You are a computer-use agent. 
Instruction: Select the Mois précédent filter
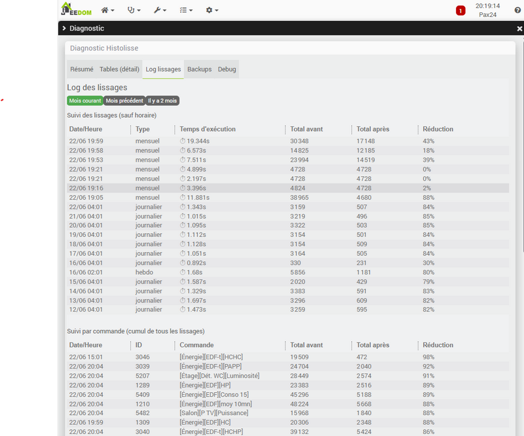pos(124,101)
